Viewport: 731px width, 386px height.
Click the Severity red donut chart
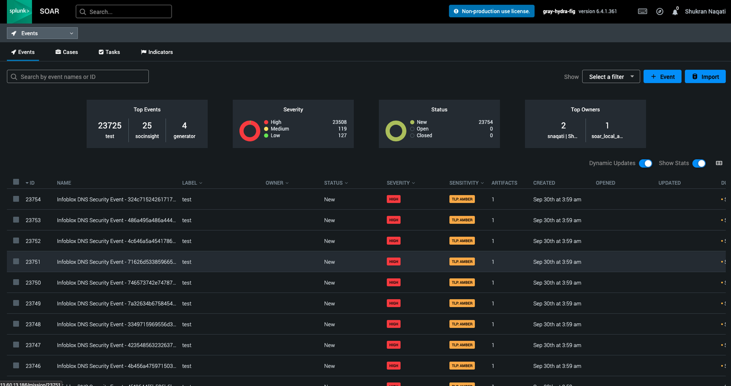[x=250, y=131]
